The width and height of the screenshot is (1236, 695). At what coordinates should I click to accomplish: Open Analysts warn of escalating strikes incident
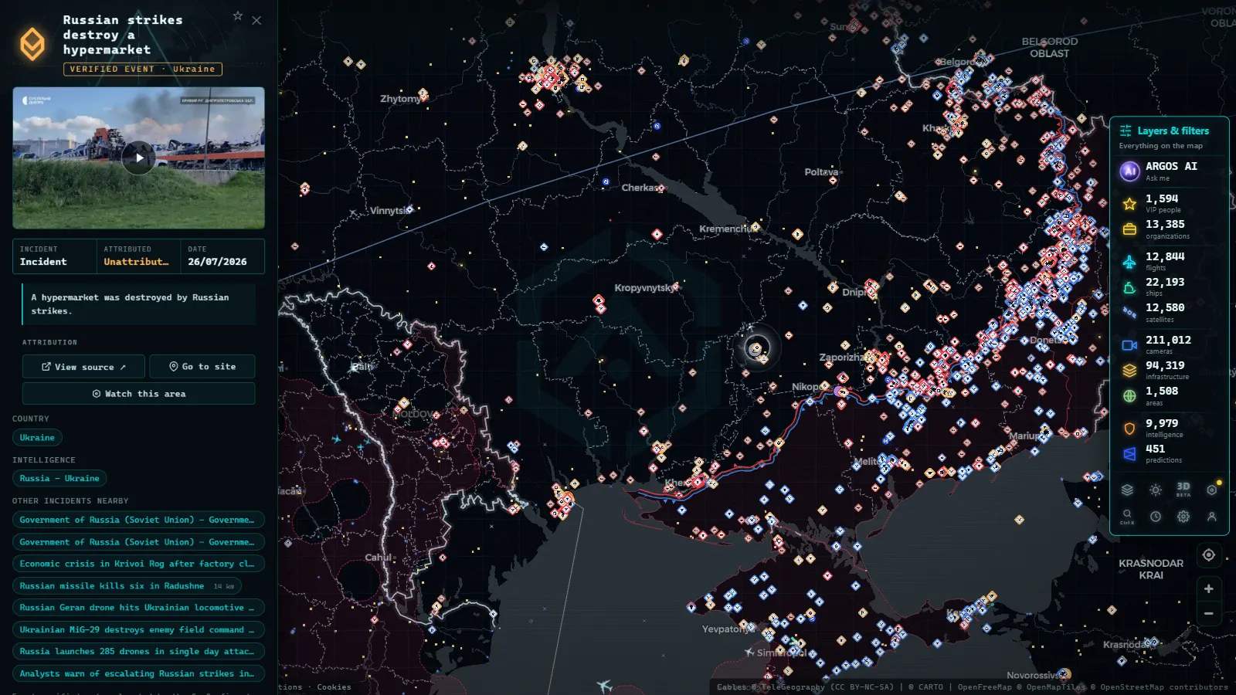coord(138,674)
